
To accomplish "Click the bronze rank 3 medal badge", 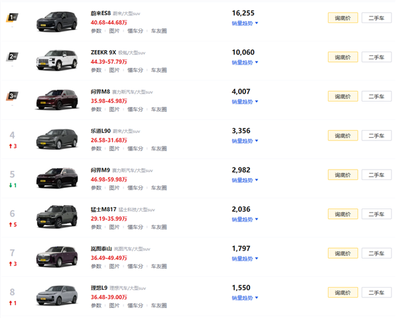I will tap(12, 96).
